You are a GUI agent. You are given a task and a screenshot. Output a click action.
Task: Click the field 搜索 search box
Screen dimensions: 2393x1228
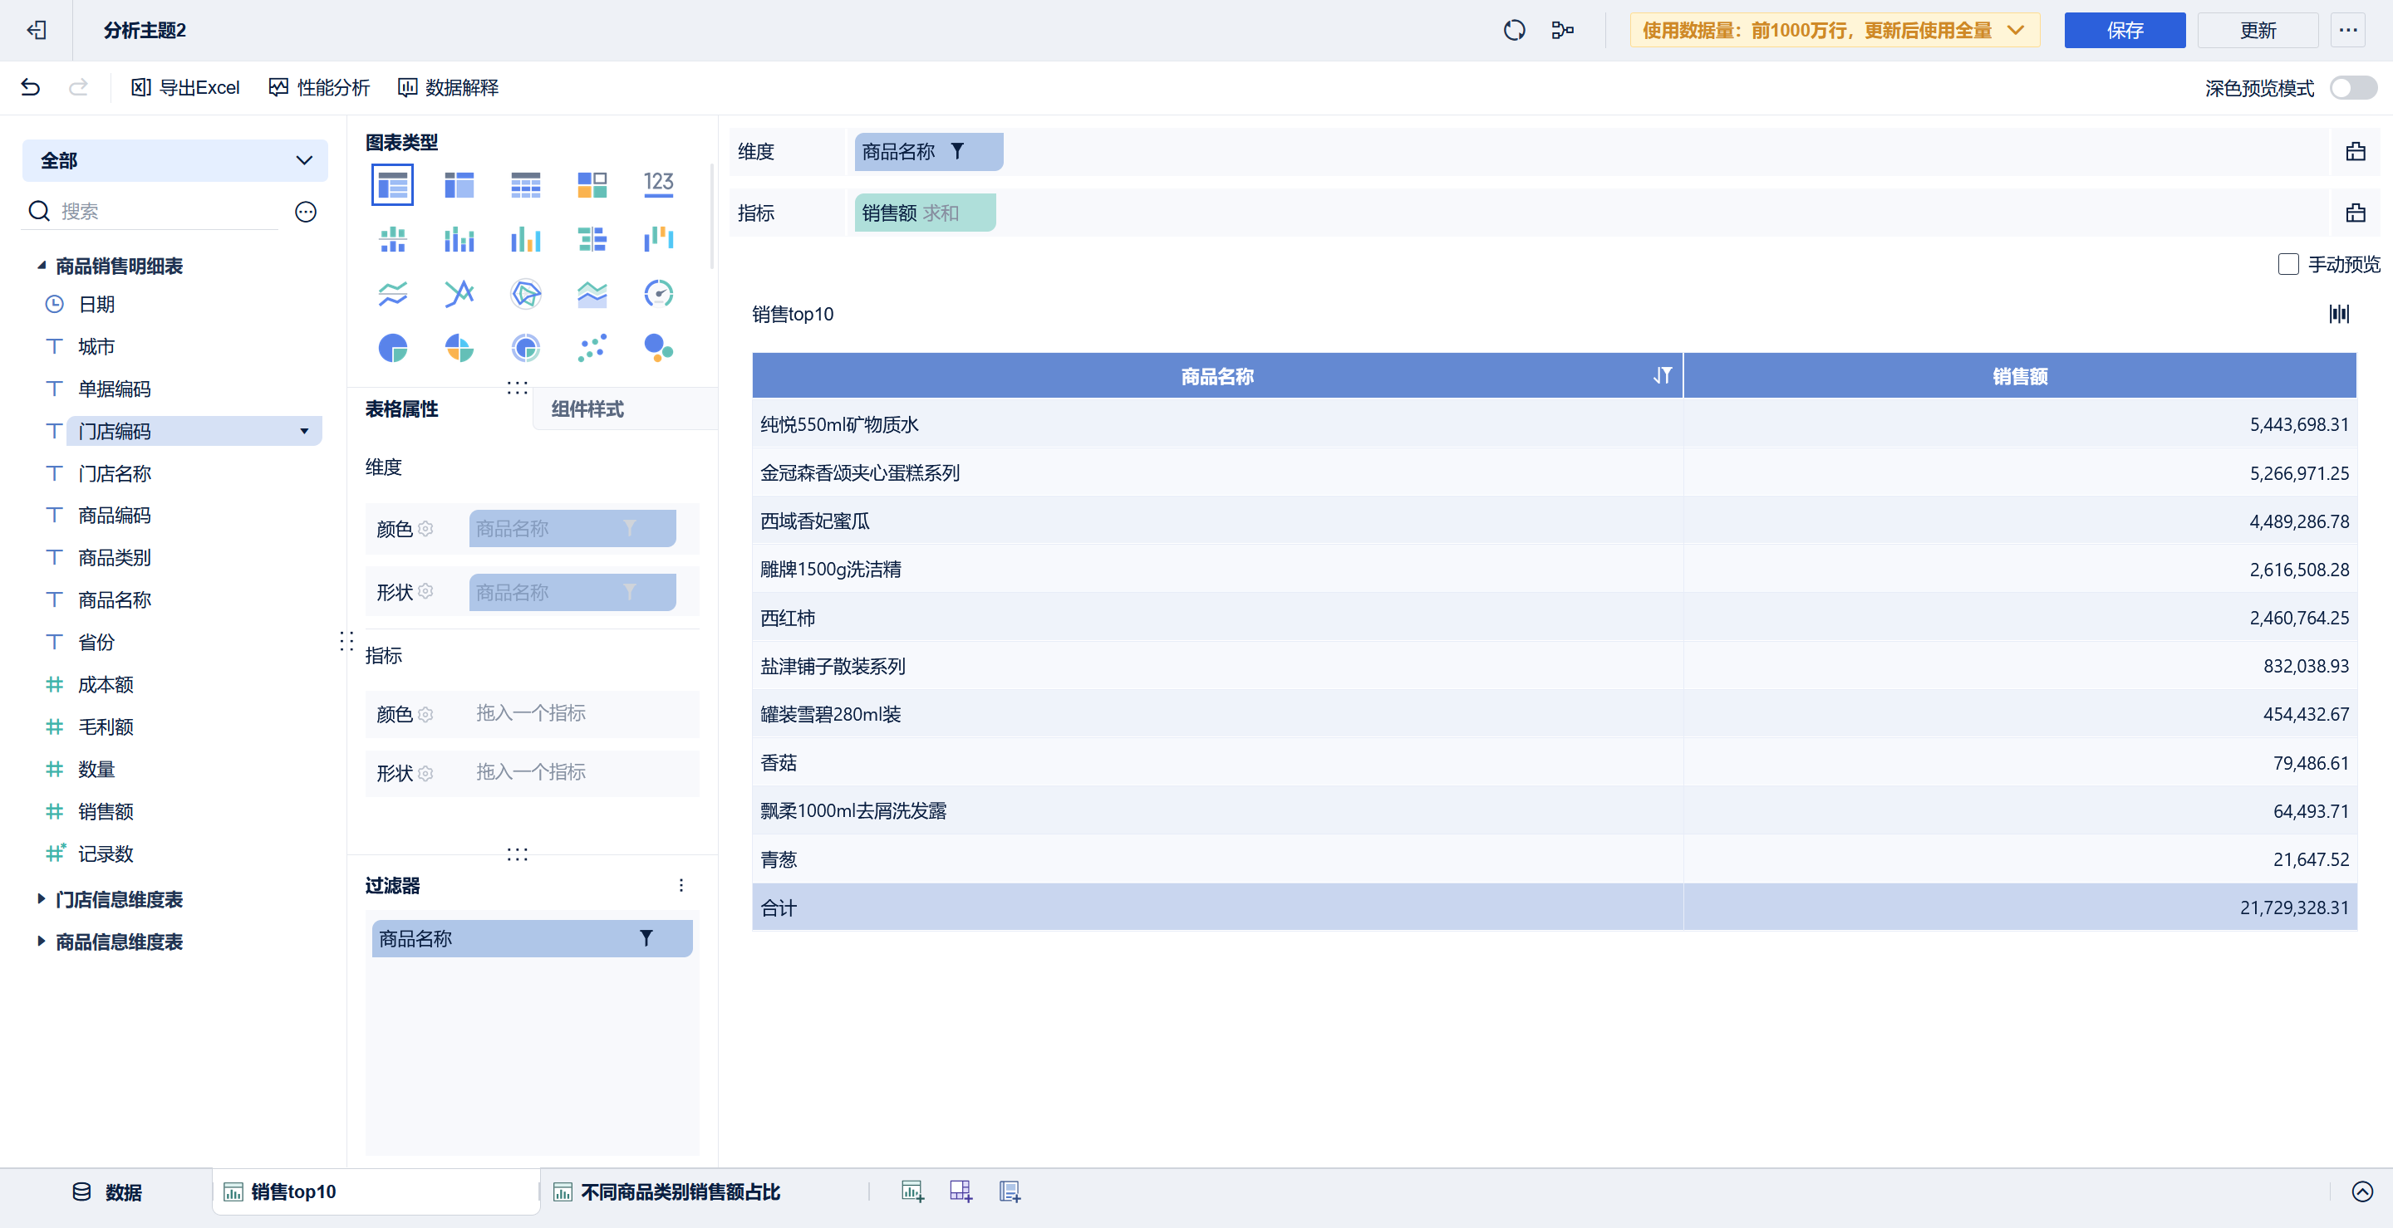[167, 212]
